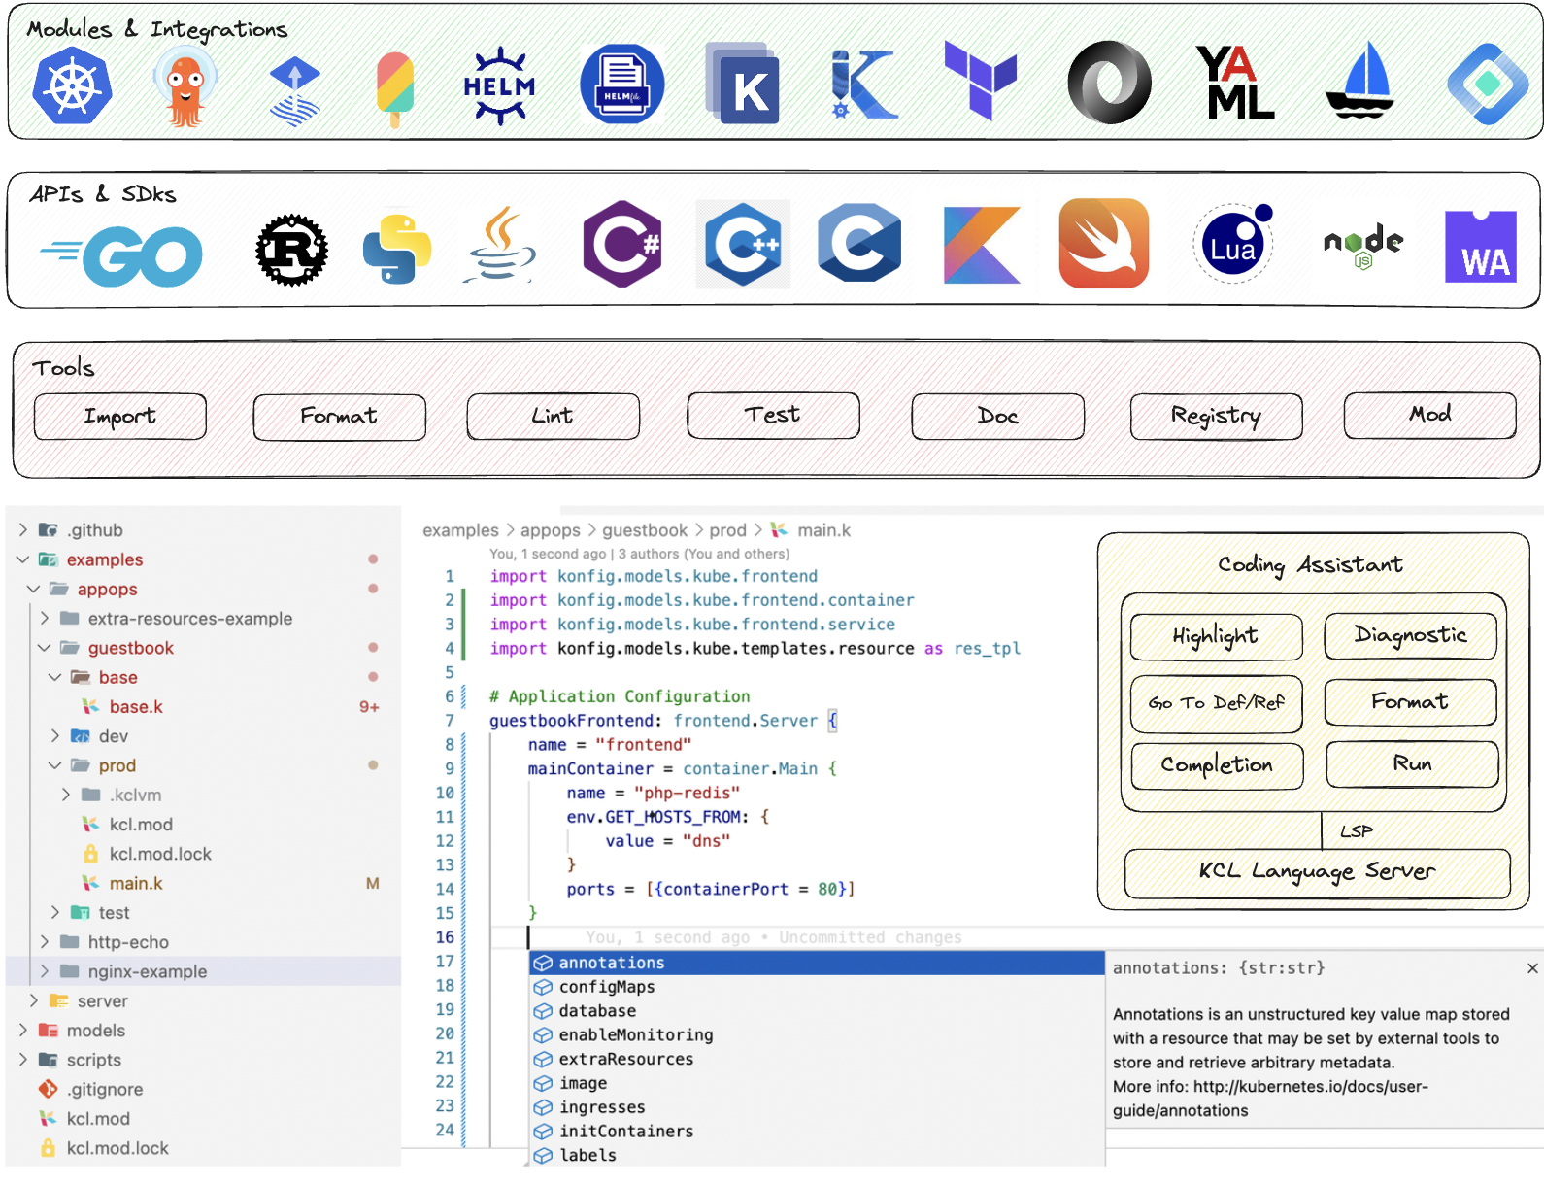Click the Go language logo
1544x1185 pixels.
[x=122, y=256]
